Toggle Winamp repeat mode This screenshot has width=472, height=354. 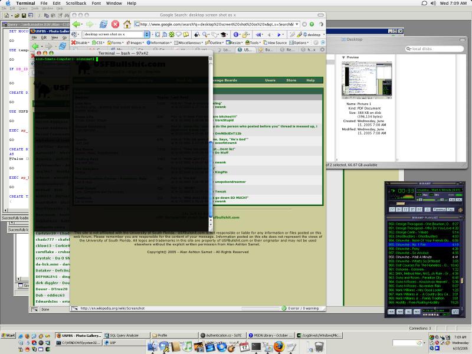450,209
